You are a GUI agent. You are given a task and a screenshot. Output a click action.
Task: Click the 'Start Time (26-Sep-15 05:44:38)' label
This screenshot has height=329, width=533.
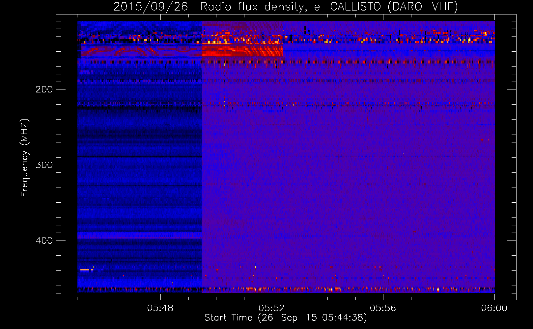tap(286, 318)
